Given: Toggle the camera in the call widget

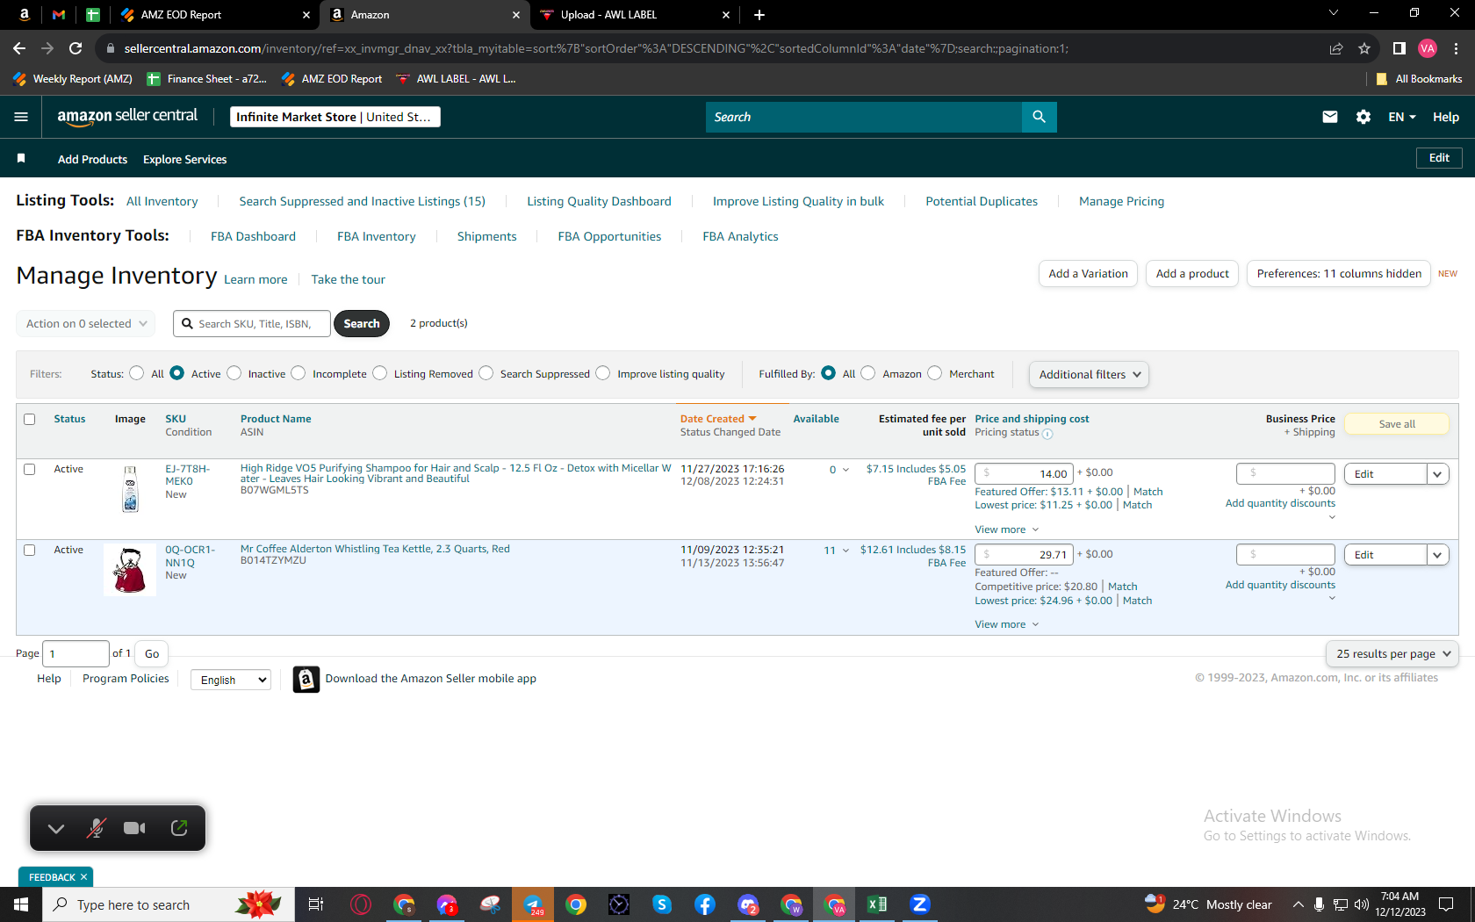Looking at the screenshot, I should tap(134, 828).
